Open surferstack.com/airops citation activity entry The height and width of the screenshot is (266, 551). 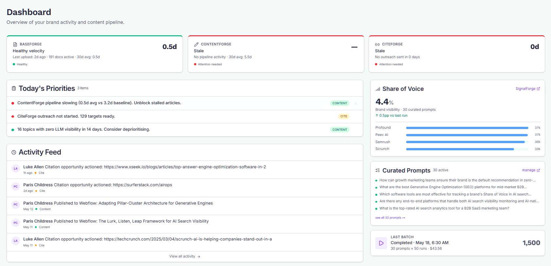tap(185, 188)
